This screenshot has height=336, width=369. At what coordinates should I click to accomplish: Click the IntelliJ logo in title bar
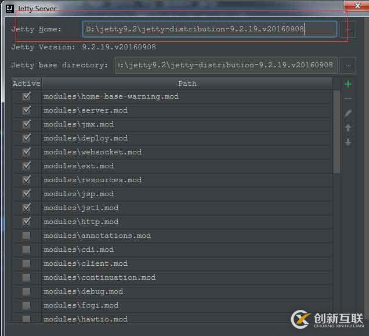click(10, 9)
